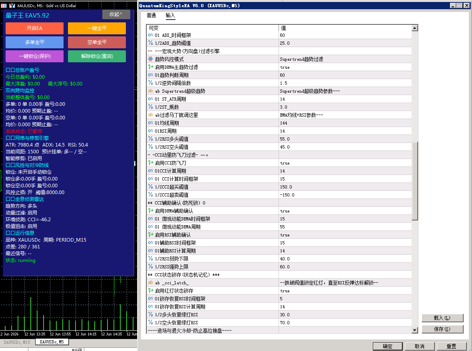Click the fraction icon of 1/2RSI空头阈值 row
Viewport: 472px width, 351px height.
pos(151,147)
